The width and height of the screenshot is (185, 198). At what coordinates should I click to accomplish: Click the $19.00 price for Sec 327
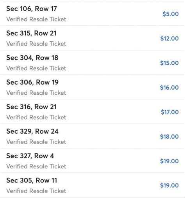pos(169,161)
